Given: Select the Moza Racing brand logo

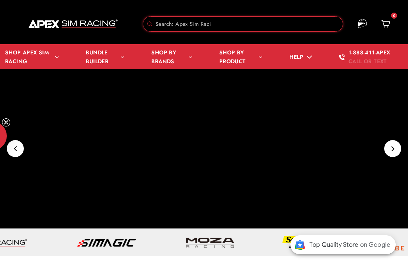Looking at the screenshot, I should pyautogui.click(x=210, y=243).
